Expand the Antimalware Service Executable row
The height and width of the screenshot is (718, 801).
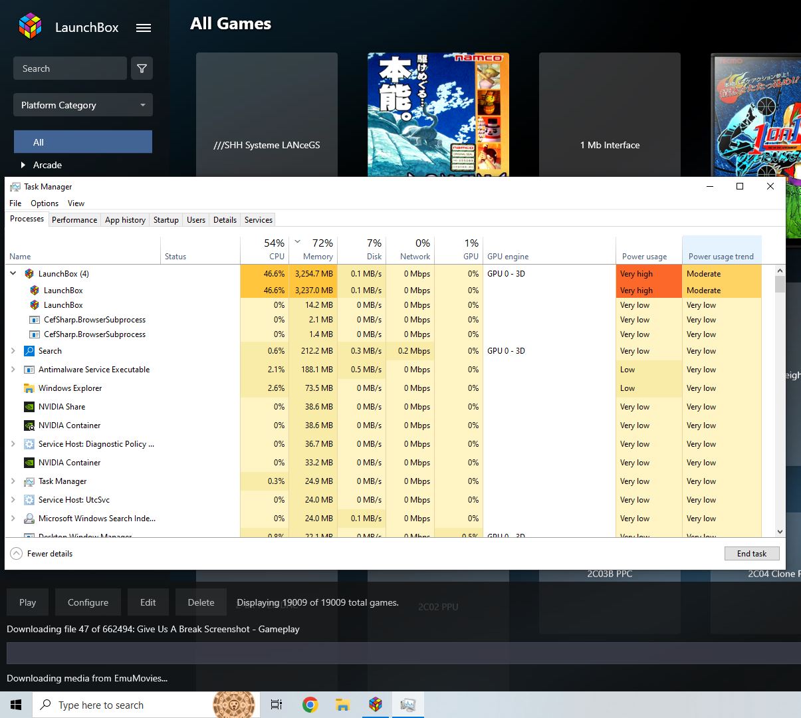click(13, 369)
